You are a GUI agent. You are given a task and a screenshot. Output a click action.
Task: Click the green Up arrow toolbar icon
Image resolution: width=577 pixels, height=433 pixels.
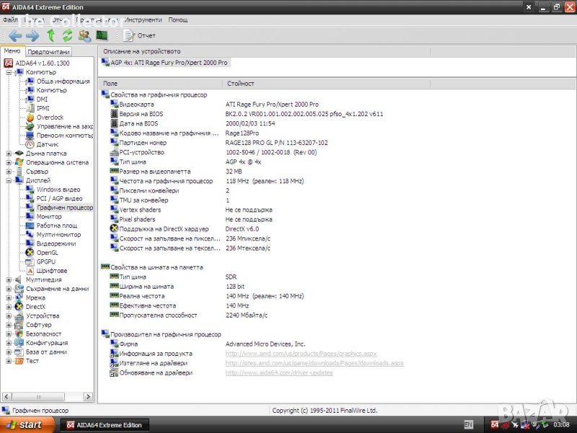[x=50, y=35]
